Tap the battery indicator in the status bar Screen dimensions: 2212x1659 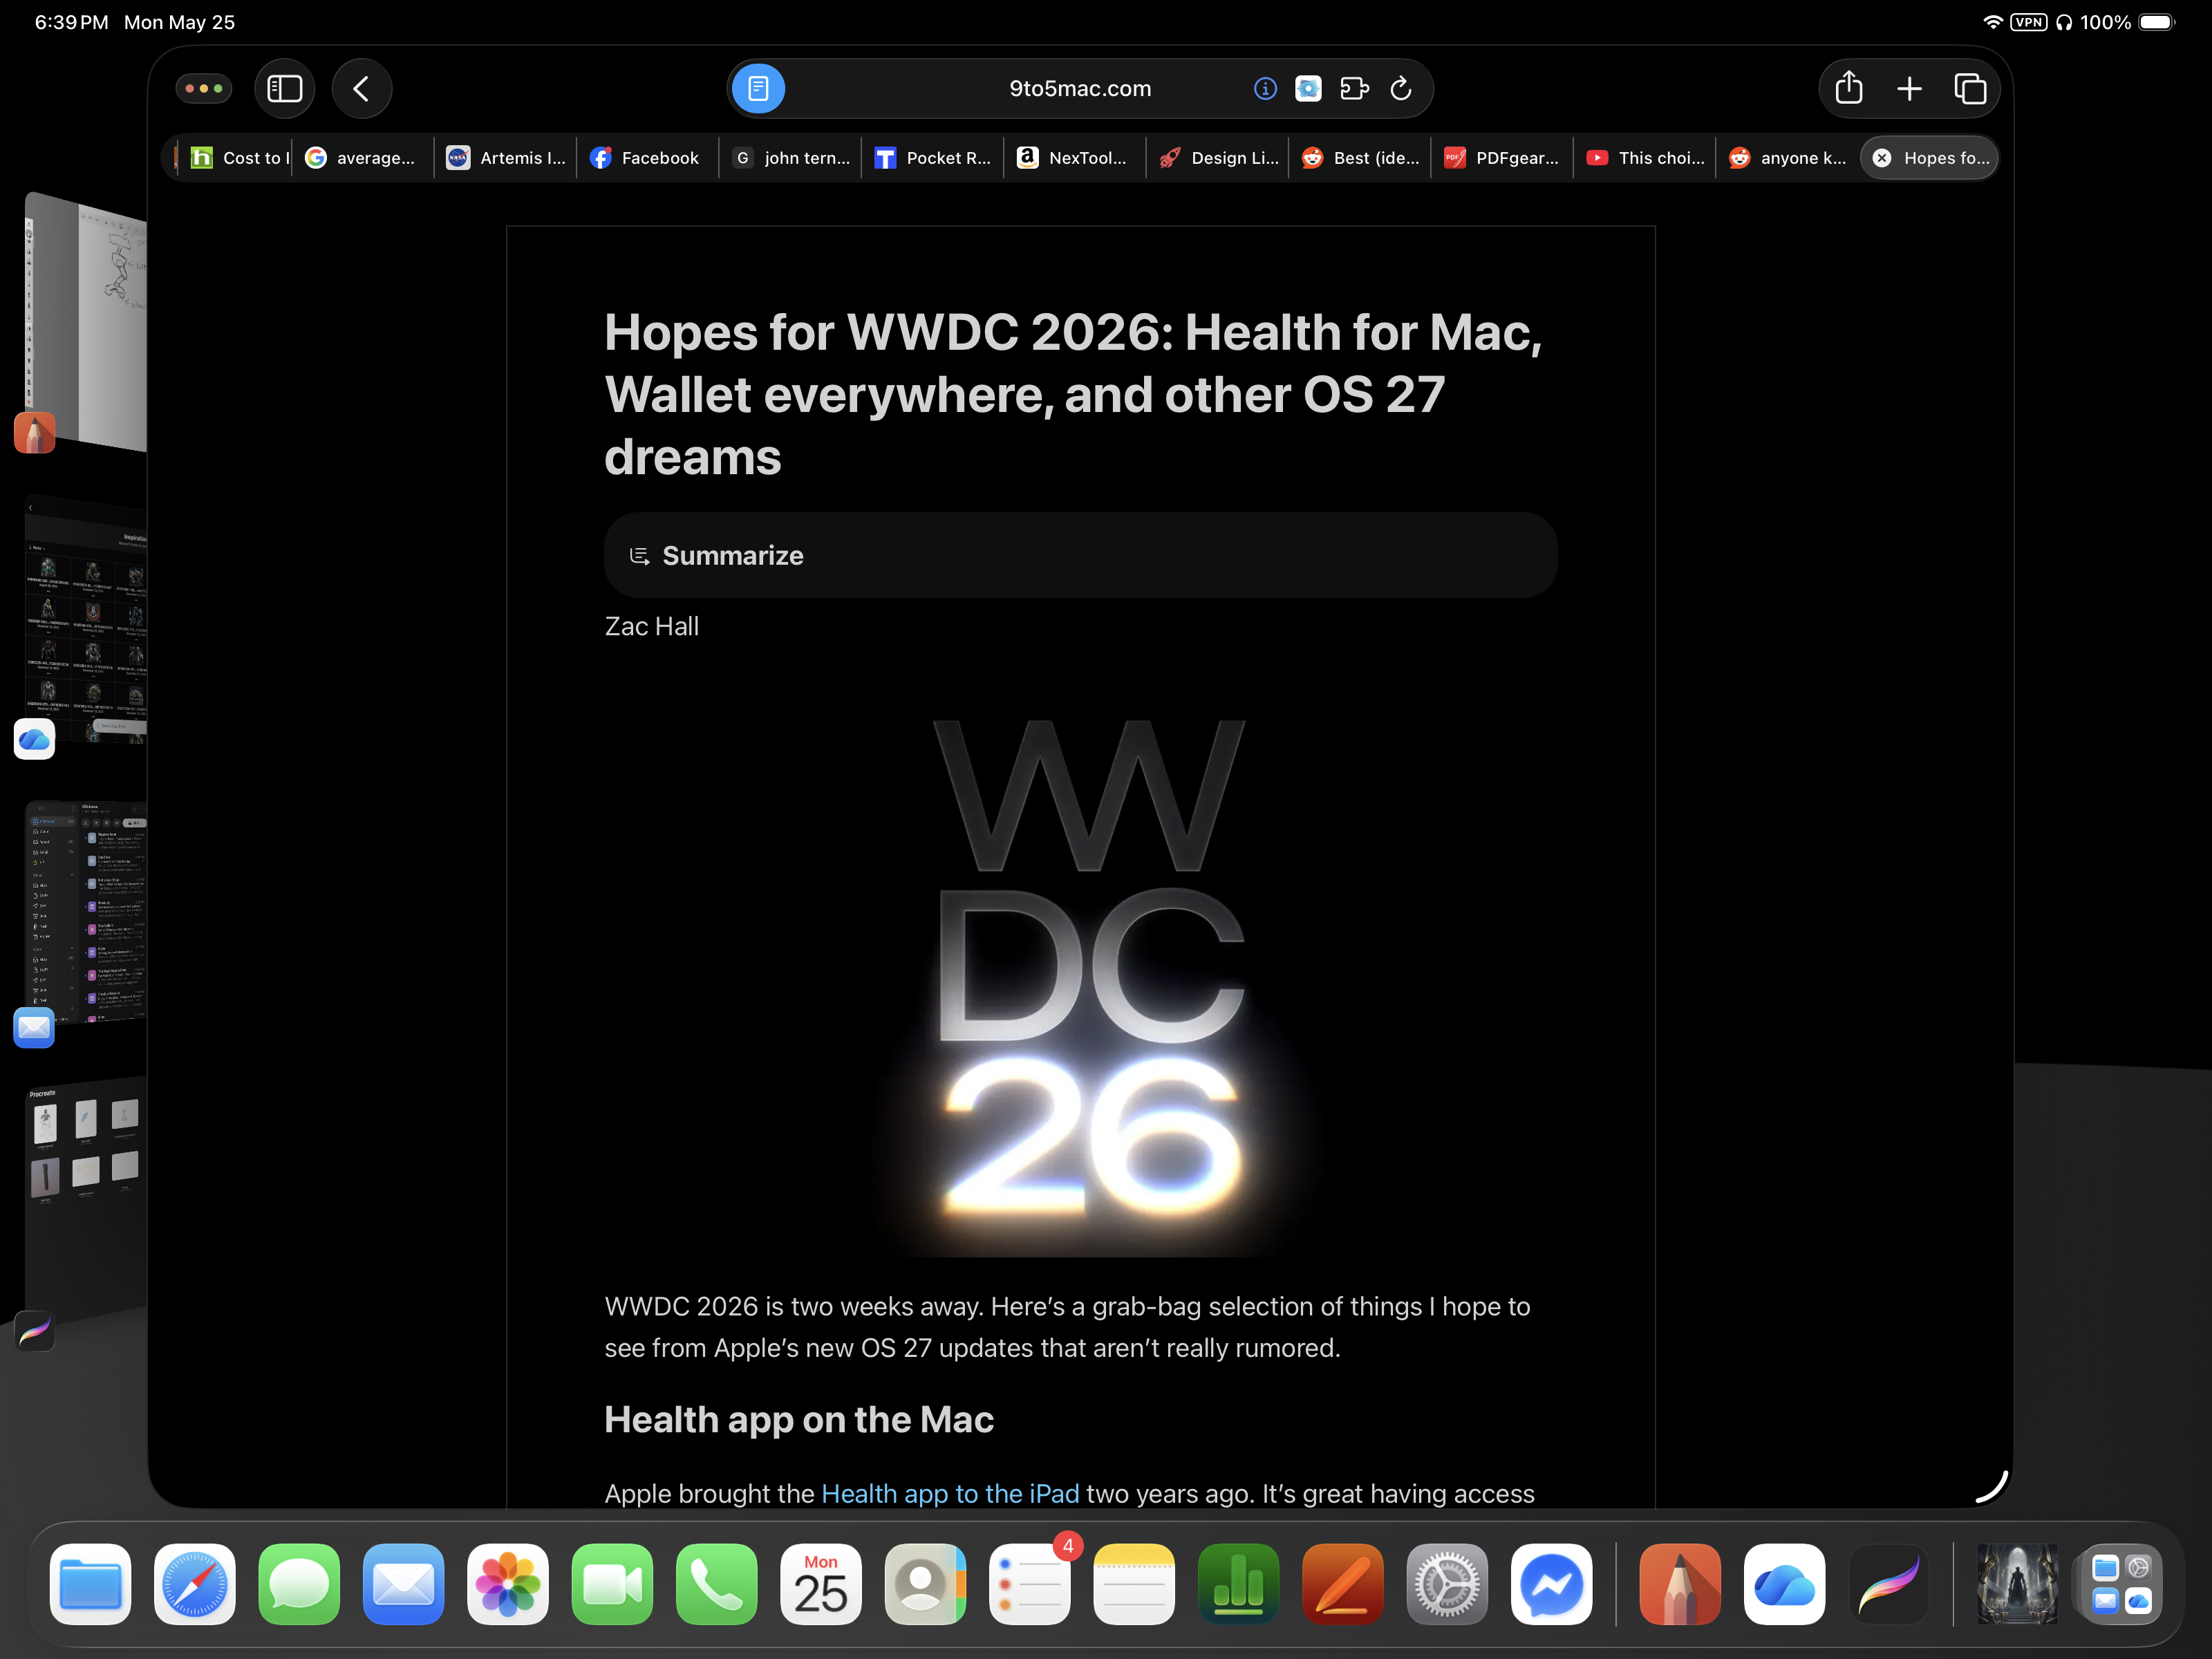(x=2157, y=22)
